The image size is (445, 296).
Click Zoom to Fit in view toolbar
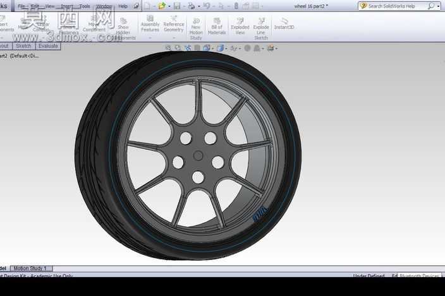tap(168, 48)
